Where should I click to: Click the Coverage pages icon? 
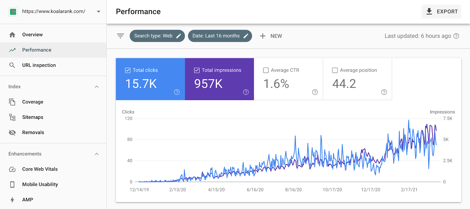point(12,102)
